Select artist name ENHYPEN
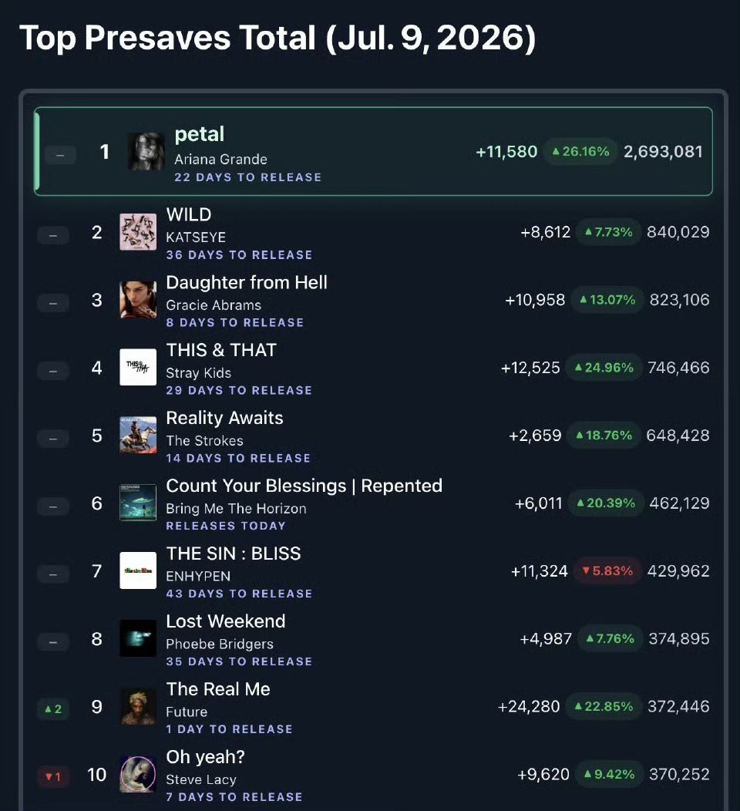 click(x=198, y=576)
